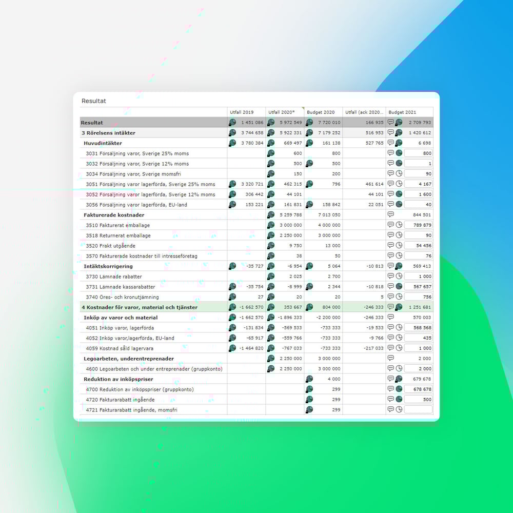Click Budget 2020 pie icon for 4700 row

pos(309,389)
